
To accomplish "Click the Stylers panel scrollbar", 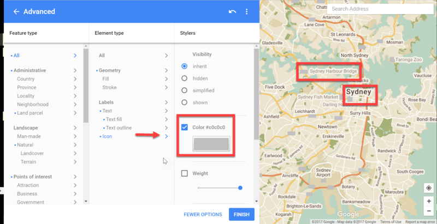I will click(x=256, y=94).
